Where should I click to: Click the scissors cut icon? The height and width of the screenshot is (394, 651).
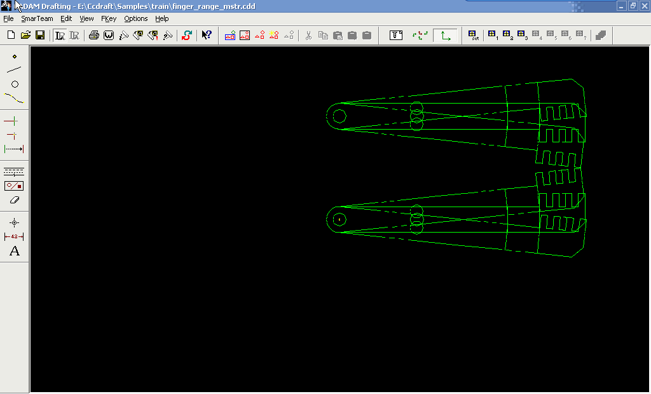pyautogui.click(x=308, y=36)
